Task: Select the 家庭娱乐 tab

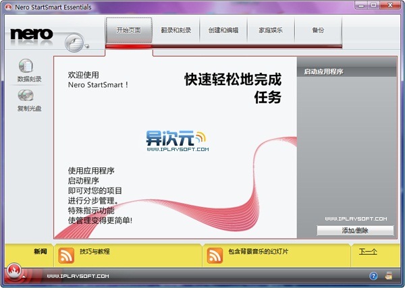Action: (271, 30)
